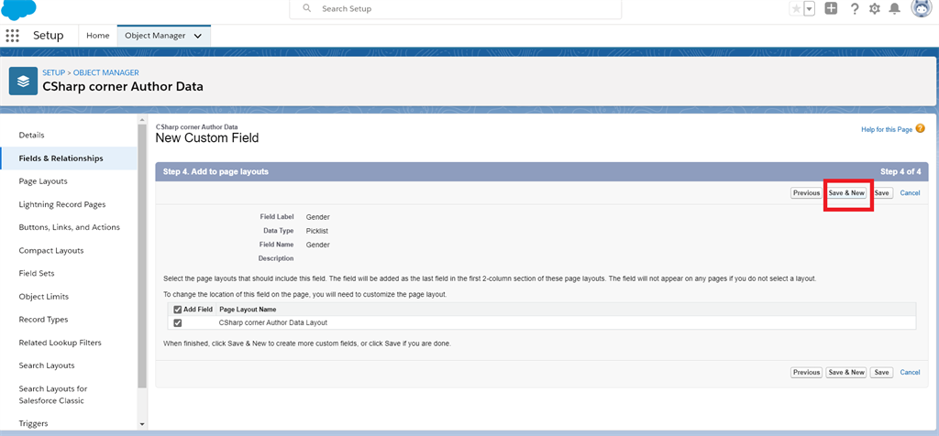Open the Object Manager tab
The image size is (939, 436).
(x=155, y=36)
